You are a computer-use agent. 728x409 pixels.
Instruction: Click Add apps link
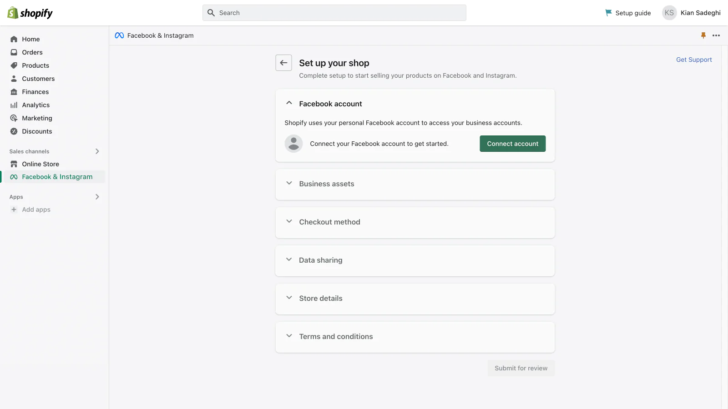pyautogui.click(x=36, y=209)
